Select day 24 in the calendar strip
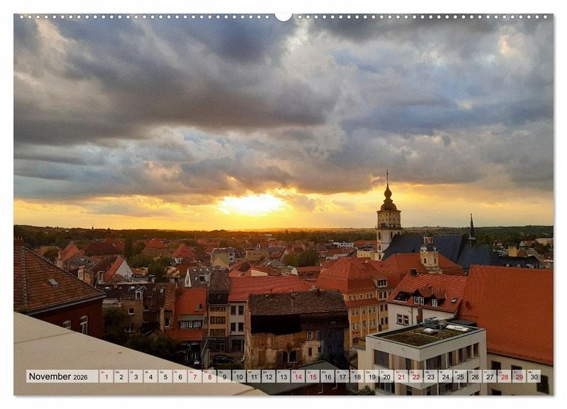This screenshot has width=567, height=409. (x=446, y=376)
